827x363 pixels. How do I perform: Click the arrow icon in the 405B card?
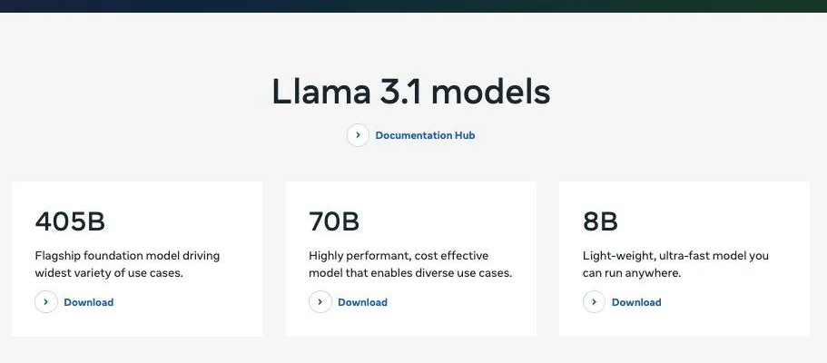pos(46,302)
